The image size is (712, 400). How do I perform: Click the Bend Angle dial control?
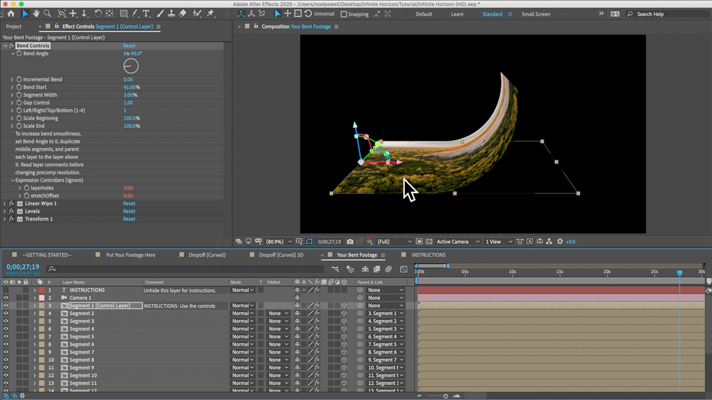131,66
